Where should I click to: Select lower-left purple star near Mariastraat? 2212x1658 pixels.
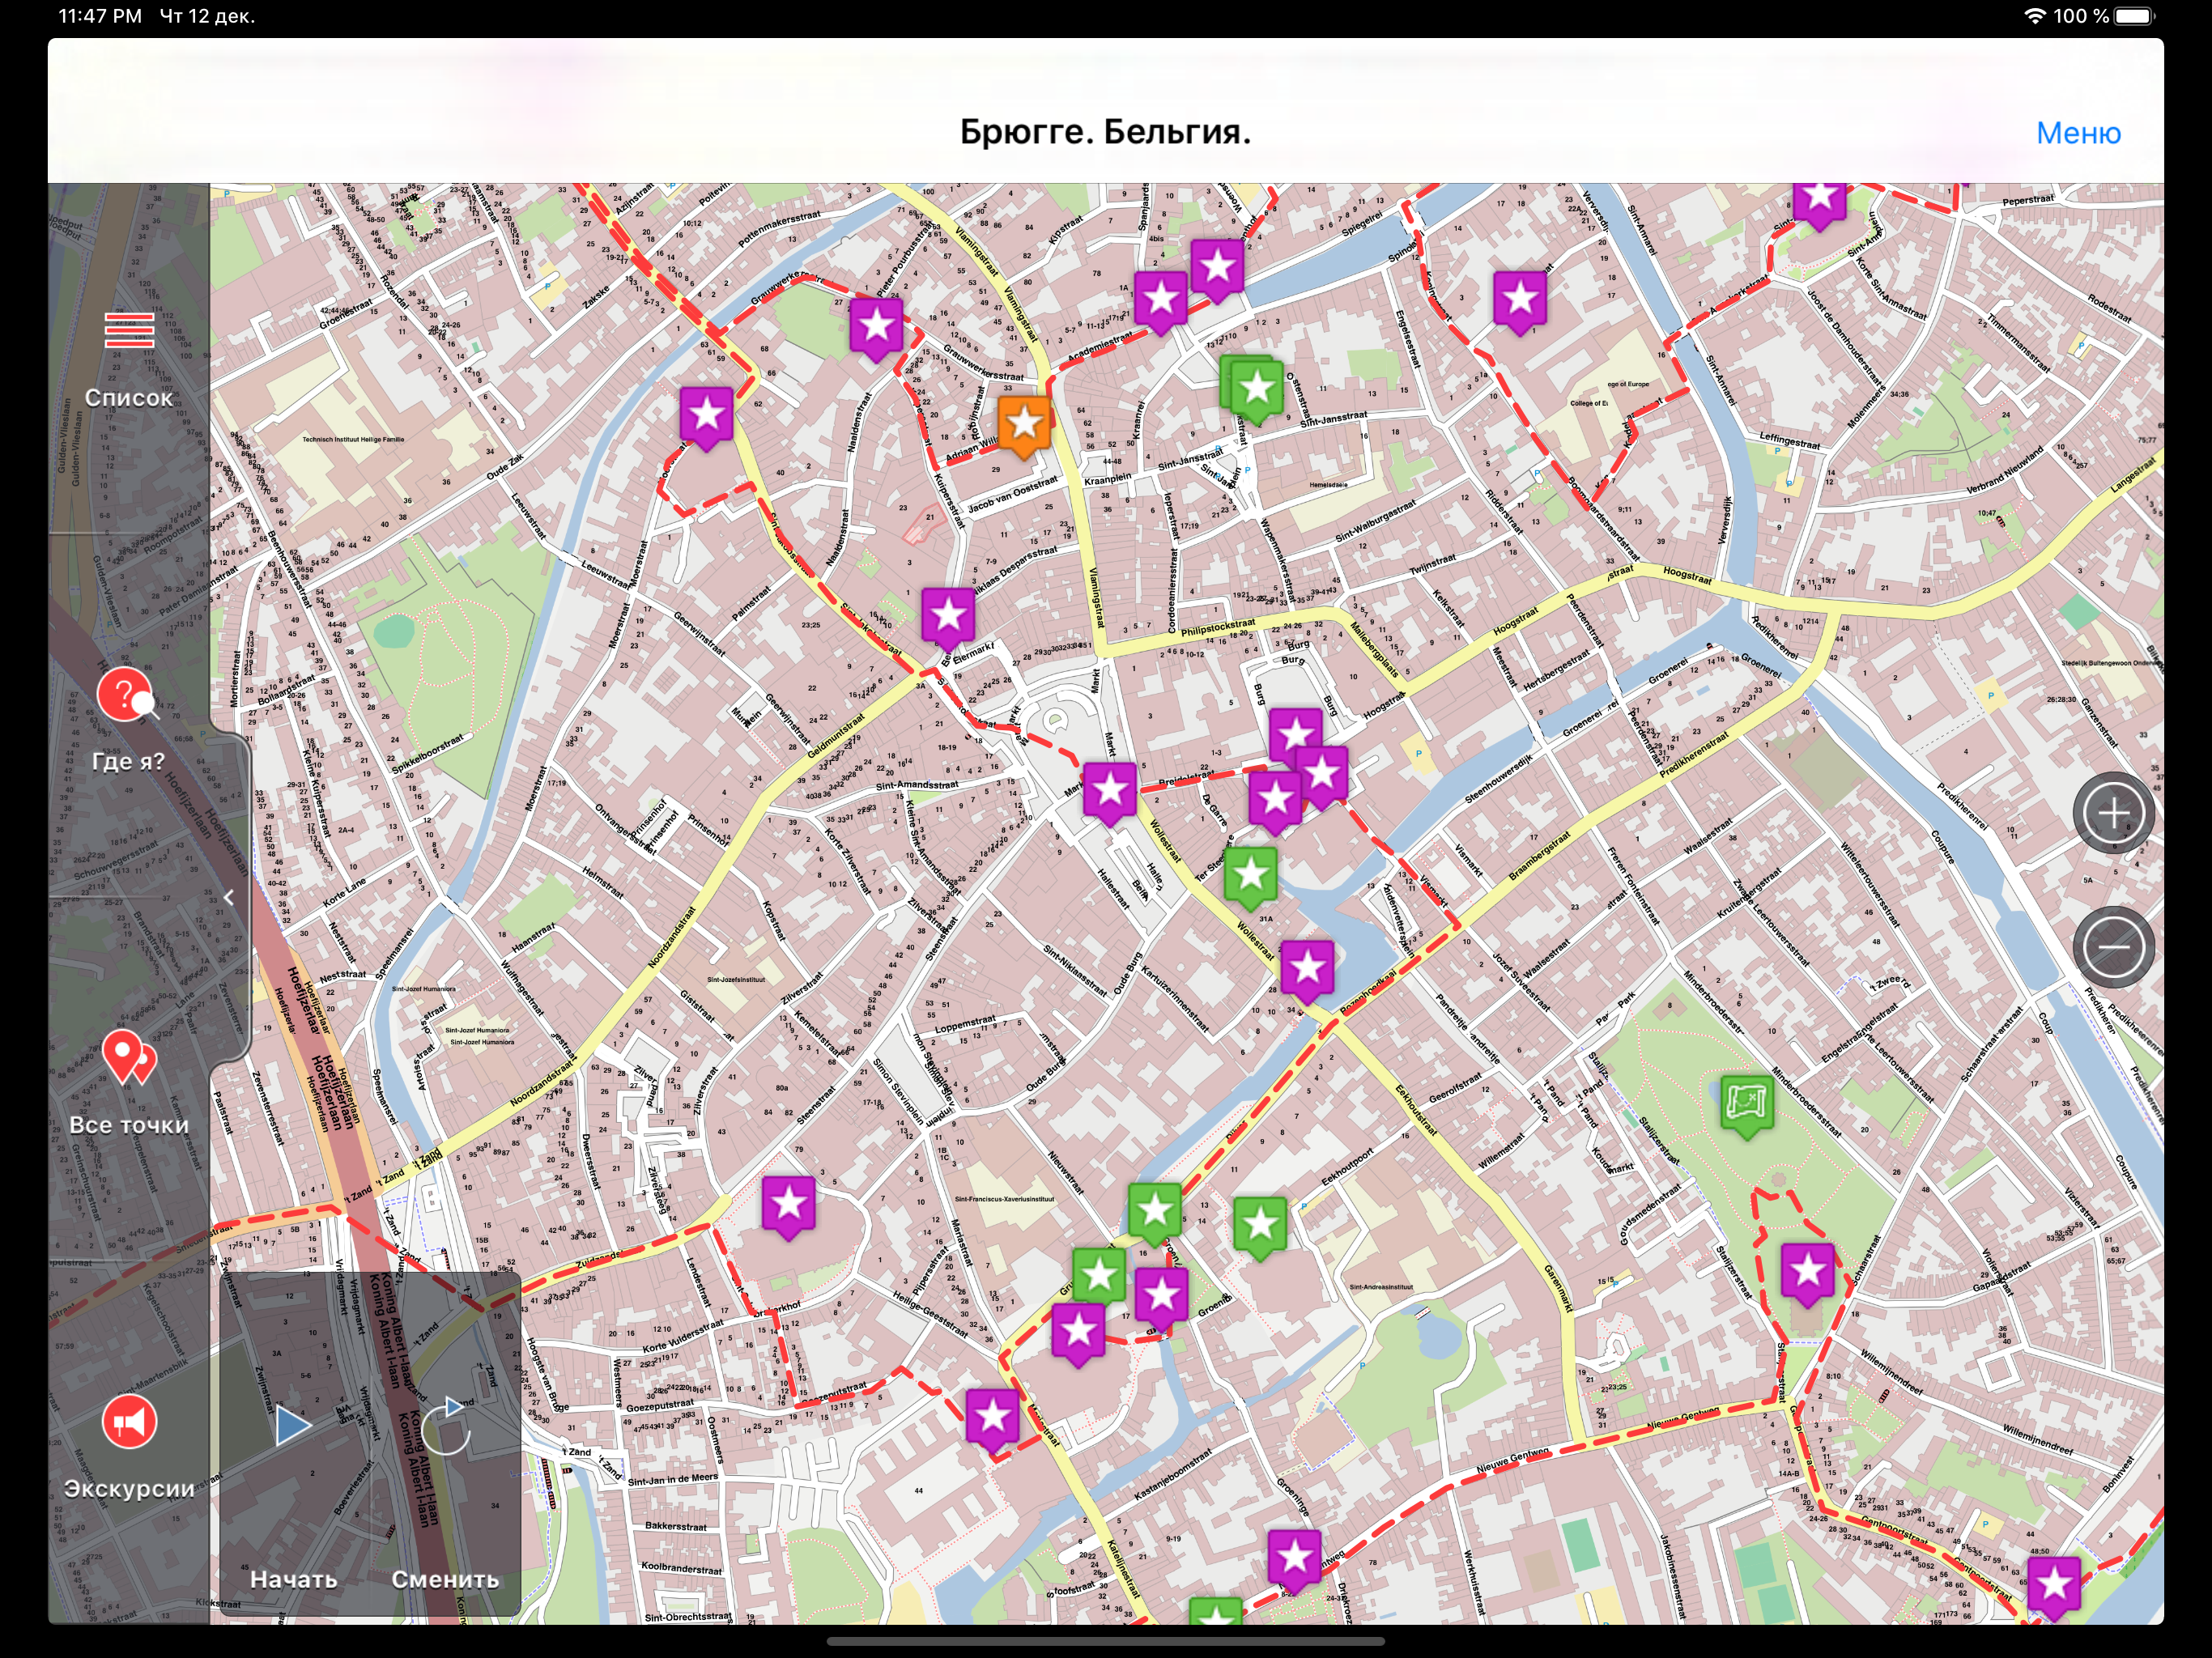click(x=1078, y=1335)
